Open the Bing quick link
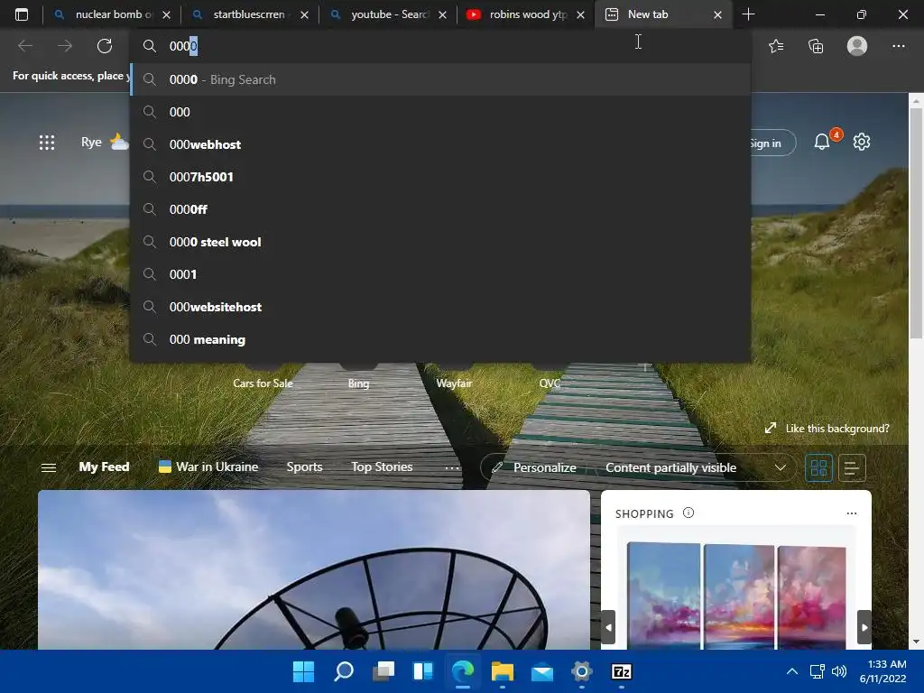 tap(358, 383)
